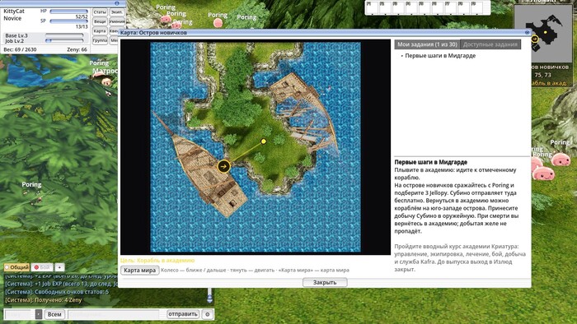
Task: Click the plus button to add chat tab
Action: pyautogui.click(x=59, y=267)
